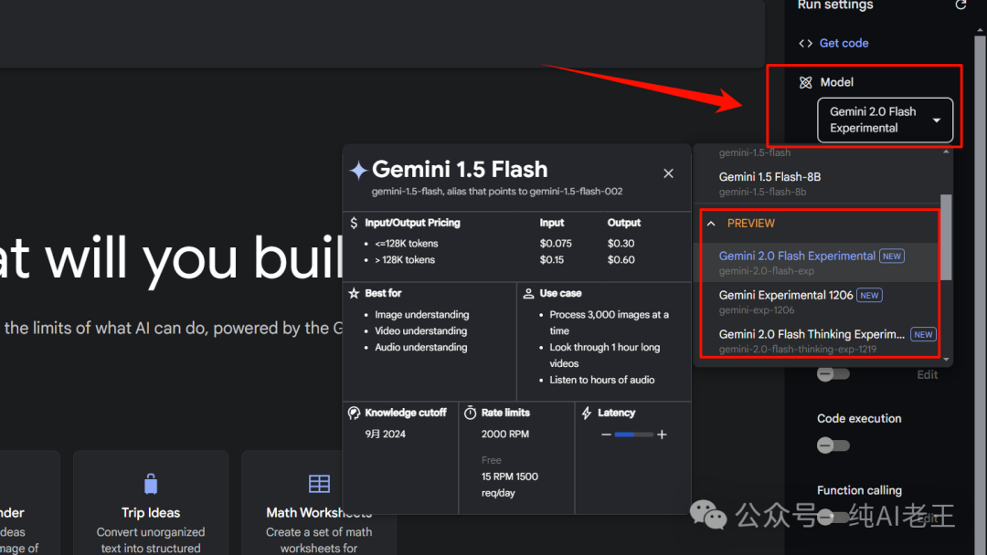Click the minus sign beside latency bar
Screen dimensions: 987x555
pyautogui.click(x=606, y=435)
